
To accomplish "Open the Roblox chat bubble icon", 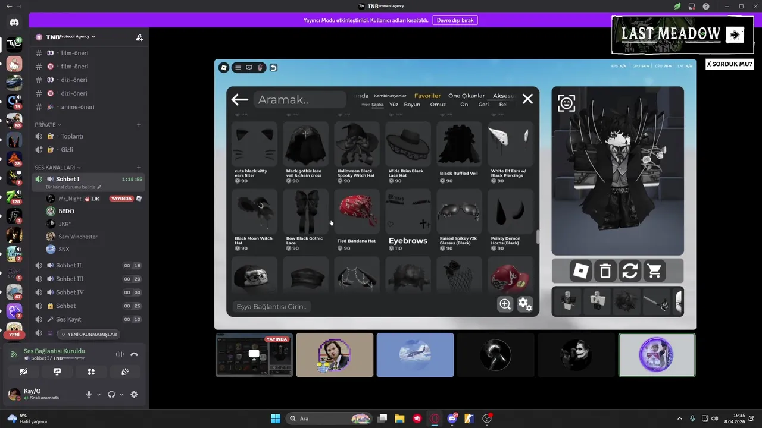I will [249, 68].
